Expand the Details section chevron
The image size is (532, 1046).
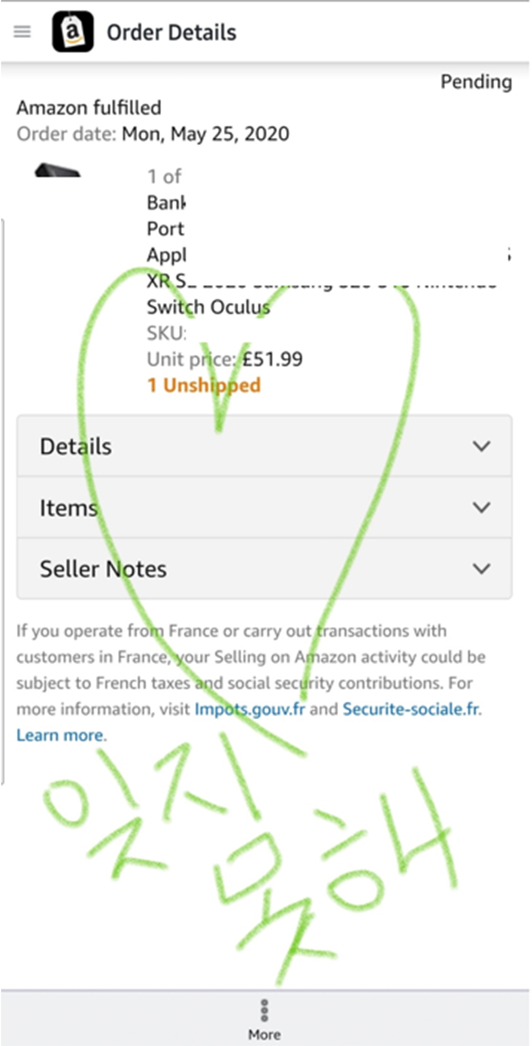(481, 447)
